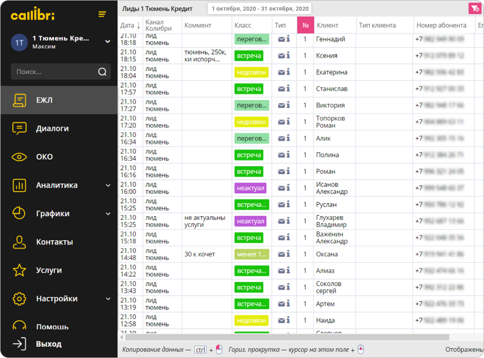
Task: Open the date range picker for October 2020
Action: pos(260,9)
